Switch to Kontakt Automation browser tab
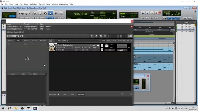This screenshot has width=198, height=111. coord(43,41)
